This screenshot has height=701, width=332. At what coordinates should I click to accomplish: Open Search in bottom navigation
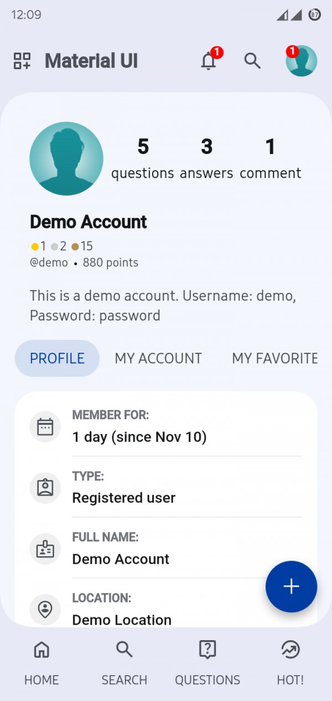[x=124, y=662]
